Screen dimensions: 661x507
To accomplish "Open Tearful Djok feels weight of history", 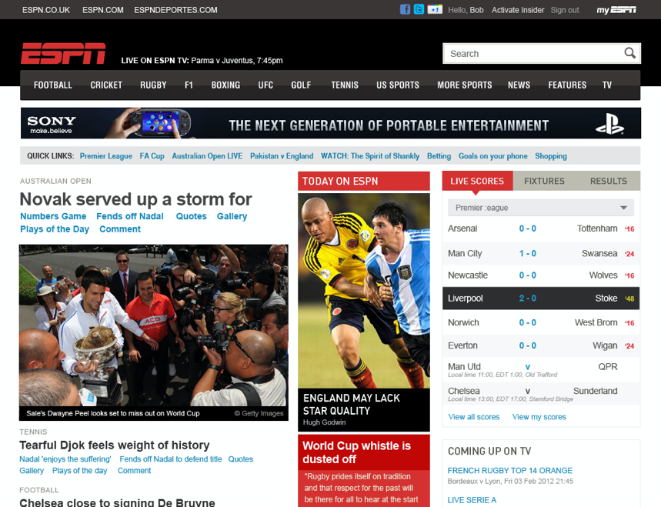I will tap(114, 445).
